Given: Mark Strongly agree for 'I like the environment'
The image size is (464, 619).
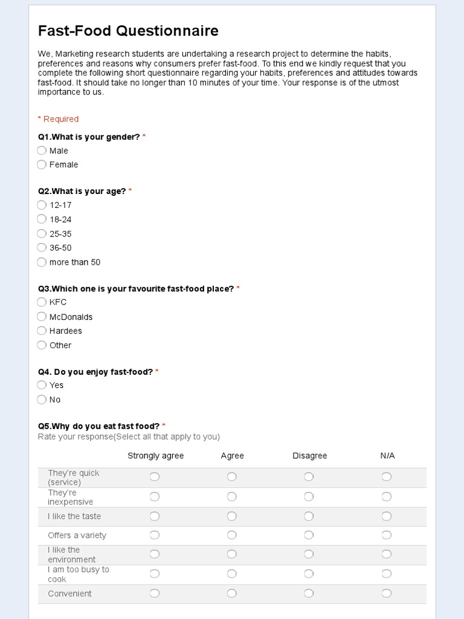Looking at the screenshot, I should tap(155, 554).
